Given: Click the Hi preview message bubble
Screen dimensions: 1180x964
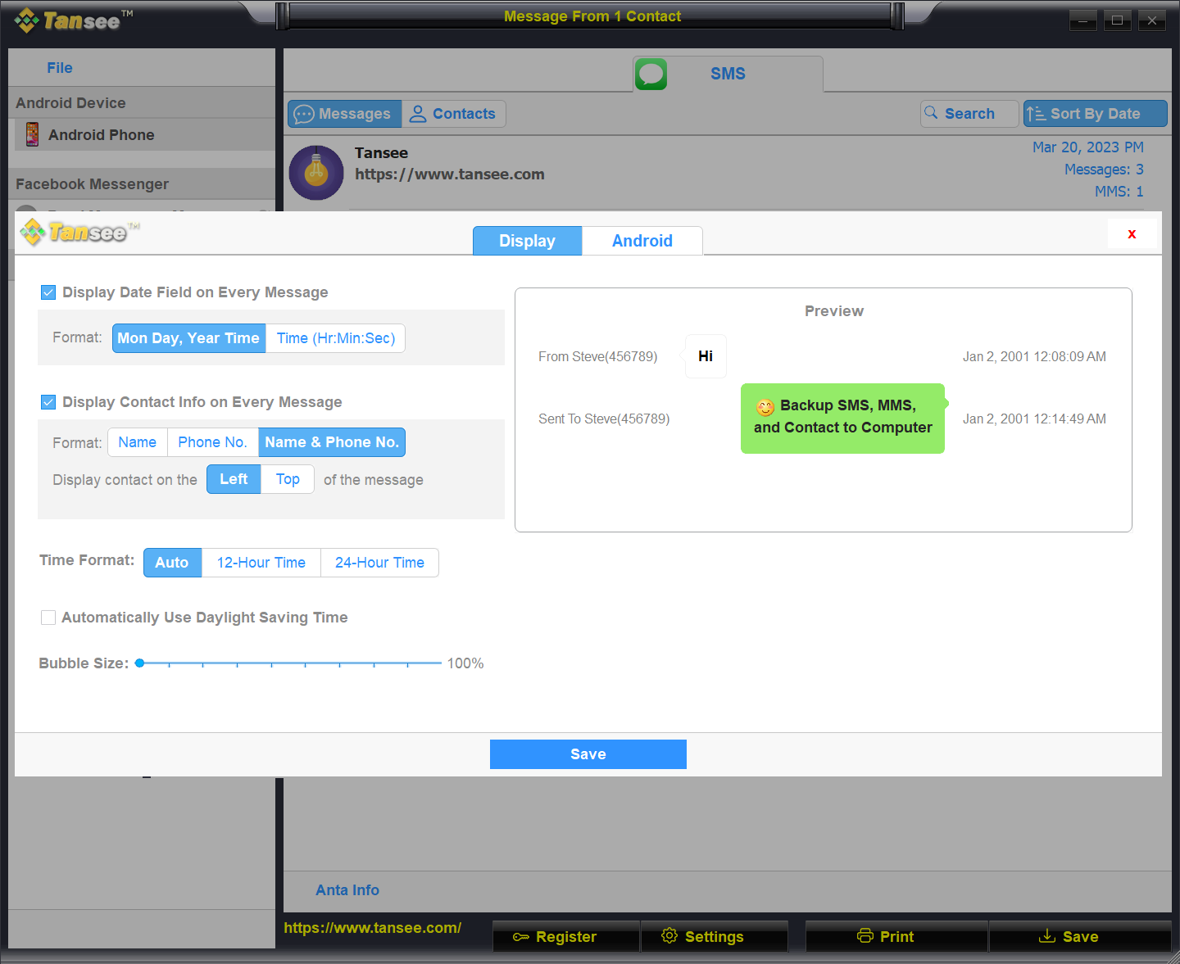Looking at the screenshot, I should (706, 356).
